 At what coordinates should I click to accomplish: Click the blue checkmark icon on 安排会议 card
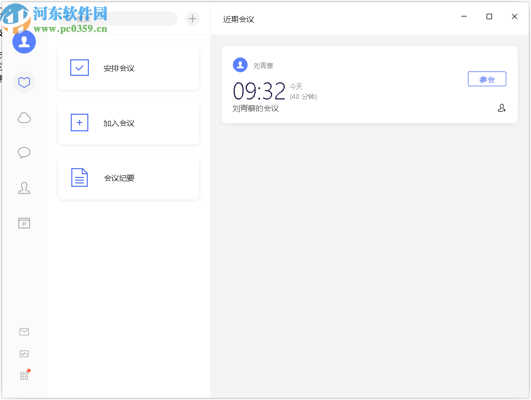pyautogui.click(x=80, y=68)
